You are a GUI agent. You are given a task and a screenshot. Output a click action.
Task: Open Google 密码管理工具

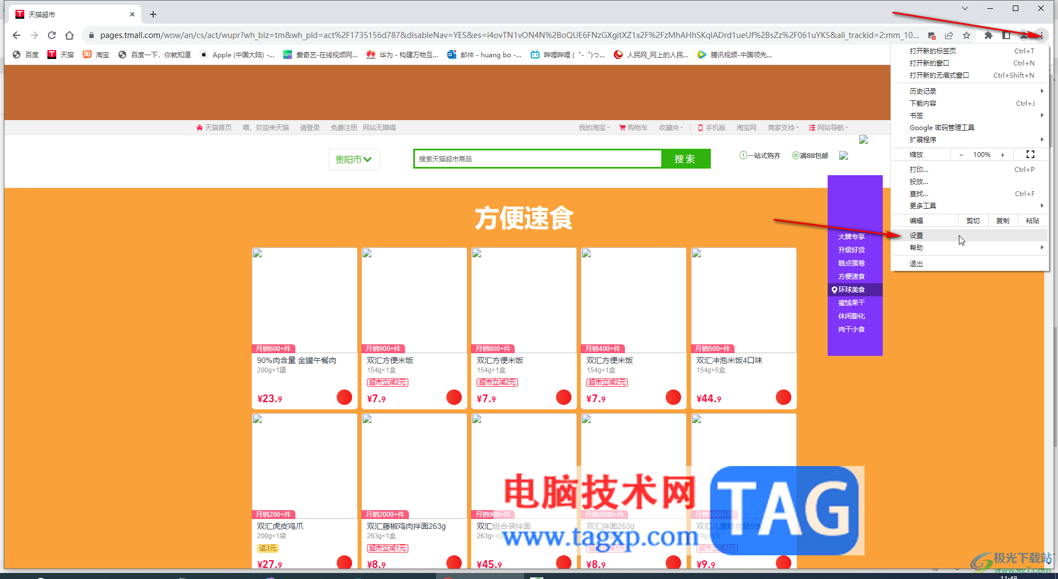[970, 128]
